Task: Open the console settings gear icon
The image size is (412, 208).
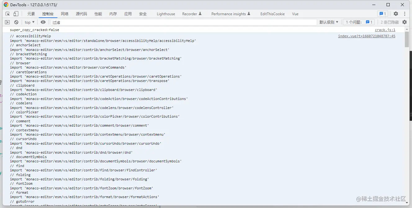Action: [x=405, y=22]
